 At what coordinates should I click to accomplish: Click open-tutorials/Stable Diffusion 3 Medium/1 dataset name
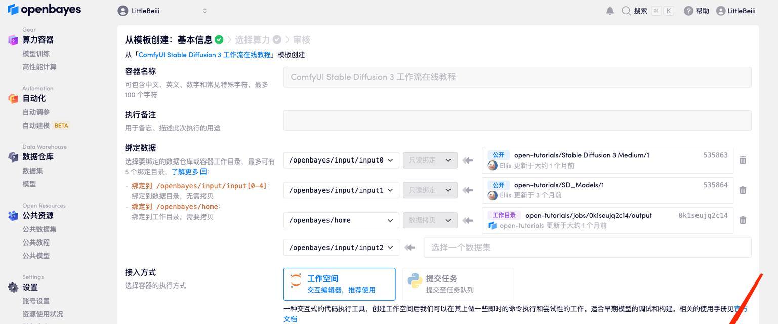pyautogui.click(x=582, y=155)
